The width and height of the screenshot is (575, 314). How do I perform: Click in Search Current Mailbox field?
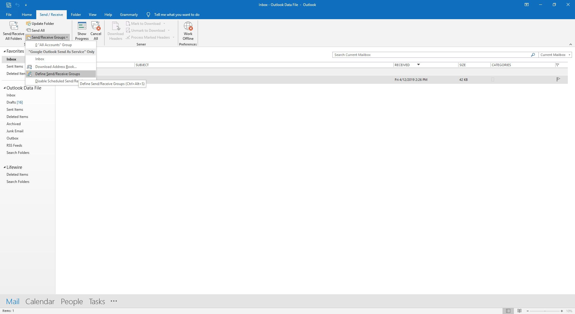click(x=431, y=55)
